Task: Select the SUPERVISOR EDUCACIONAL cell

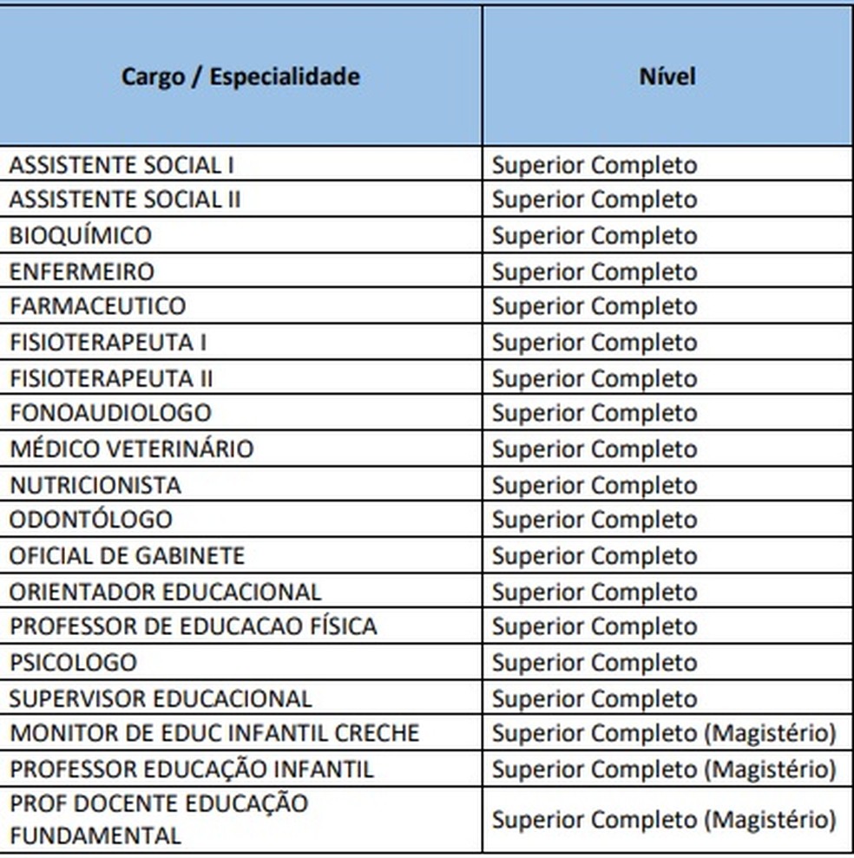Action: tap(161, 699)
